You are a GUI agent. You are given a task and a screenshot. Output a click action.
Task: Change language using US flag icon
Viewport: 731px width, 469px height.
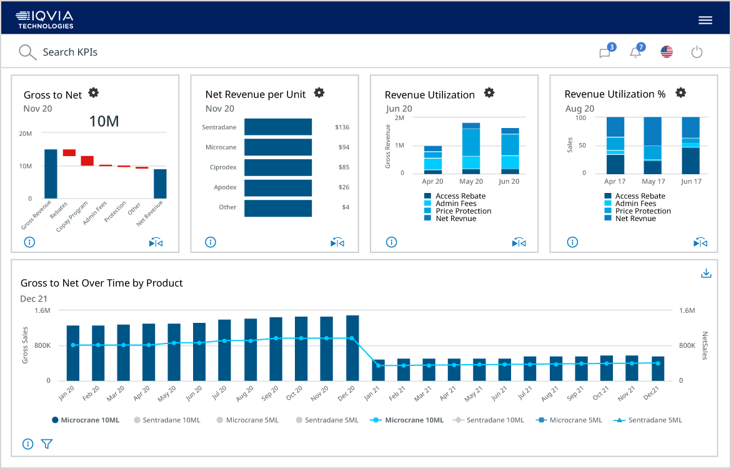click(667, 52)
